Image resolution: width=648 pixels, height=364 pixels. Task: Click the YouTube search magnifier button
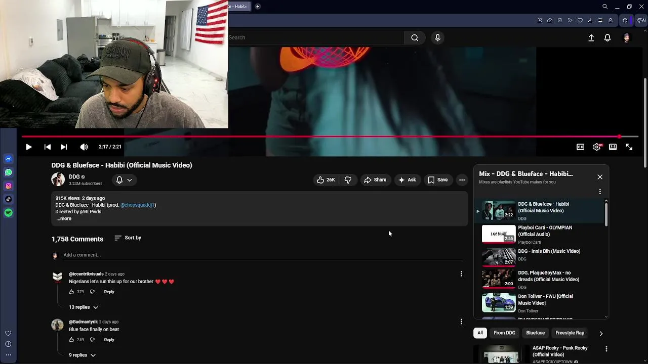click(x=415, y=37)
